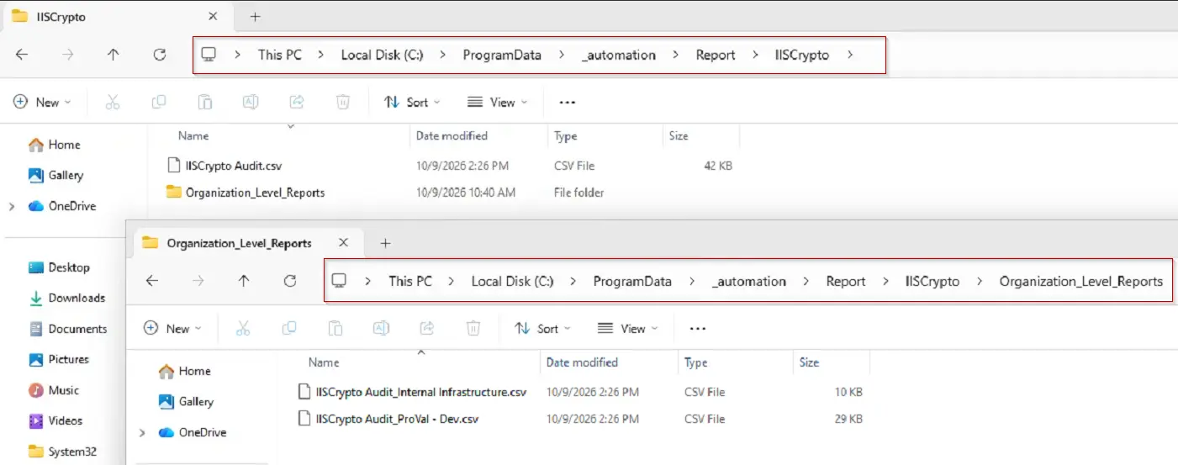The width and height of the screenshot is (1178, 465).
Task: Click ProgramData in the front window breadcrumb
Action: point(632,281)
